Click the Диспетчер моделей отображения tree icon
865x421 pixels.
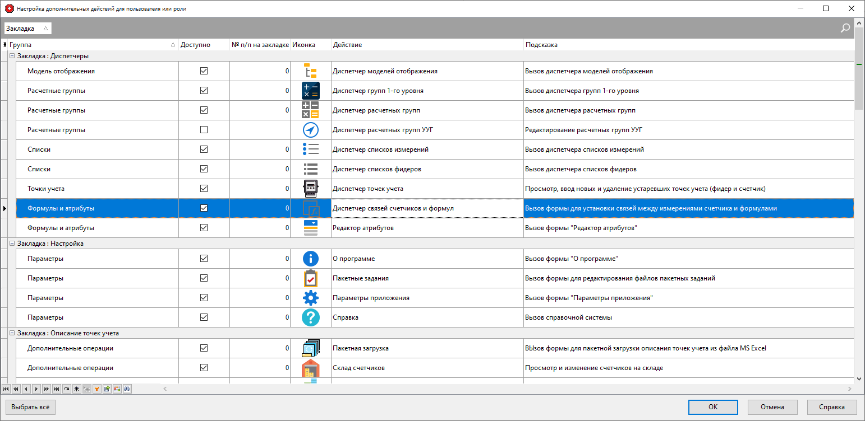tap(310, 71)
